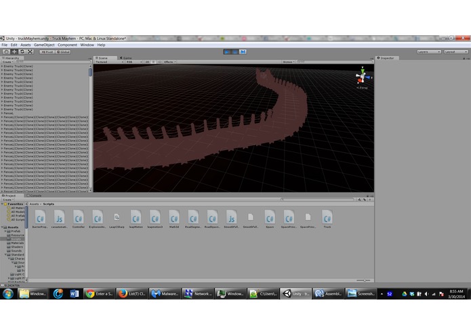Open the Layers dropdown

point(429,52)
